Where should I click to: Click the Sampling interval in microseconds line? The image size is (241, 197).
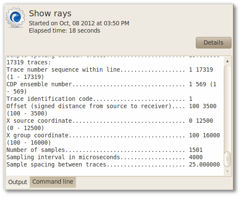(105, 157)
